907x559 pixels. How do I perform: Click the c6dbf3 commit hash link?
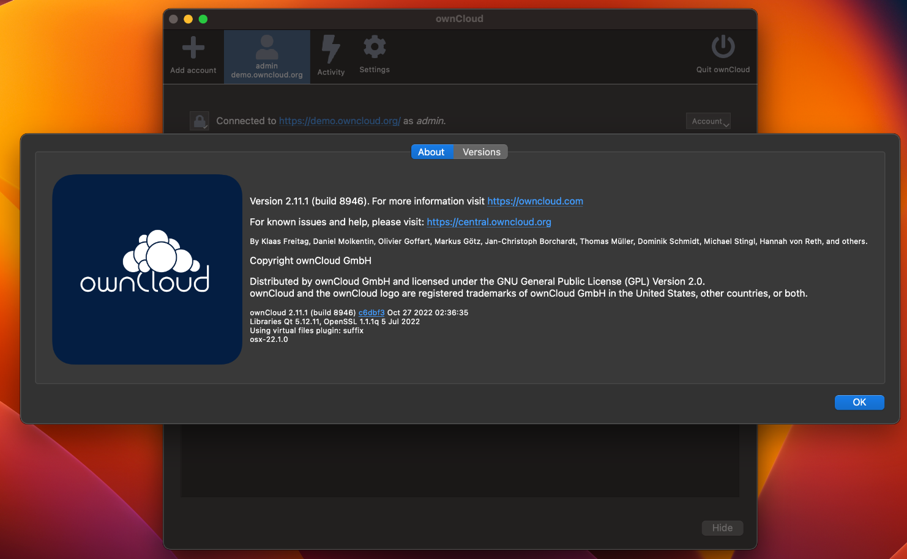pyautogui.click(x=371, y=313)
